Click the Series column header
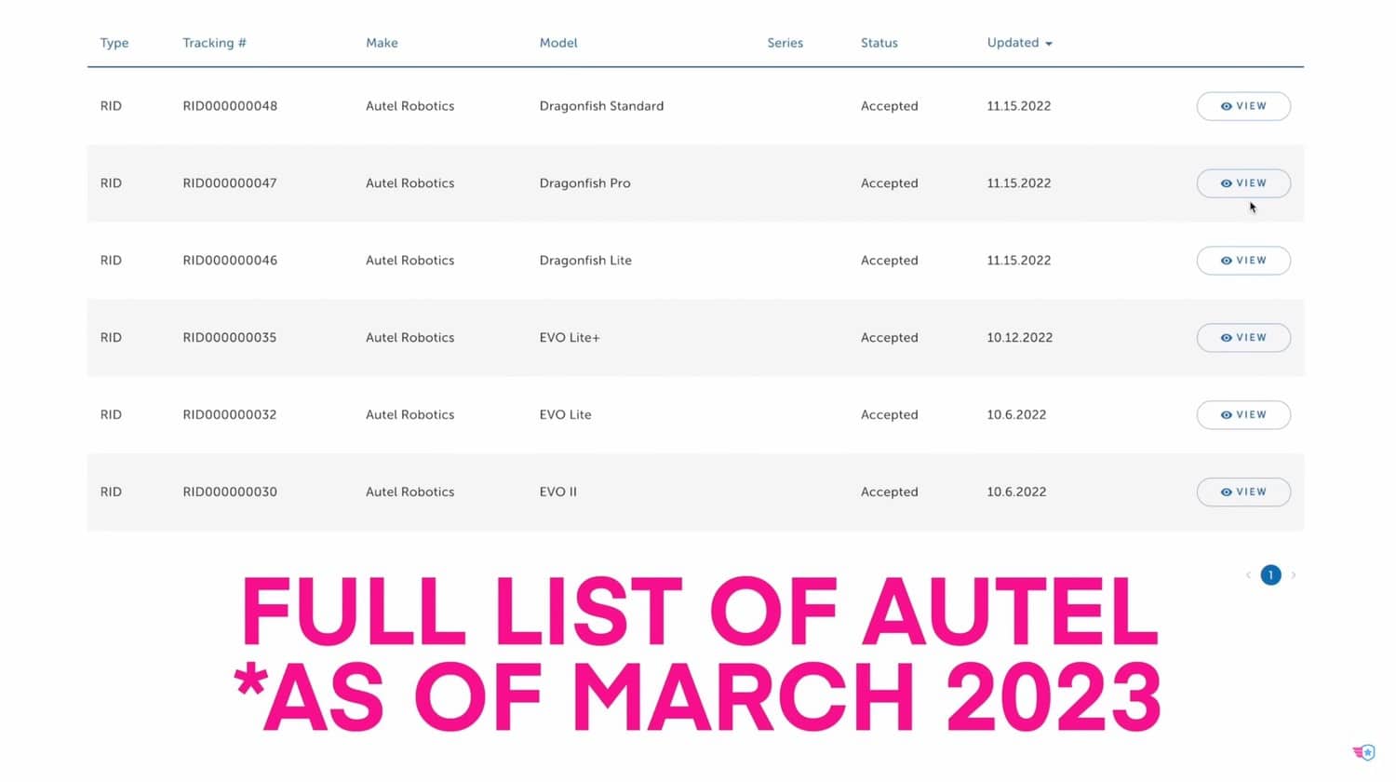1396x782 pixels. 785,43
